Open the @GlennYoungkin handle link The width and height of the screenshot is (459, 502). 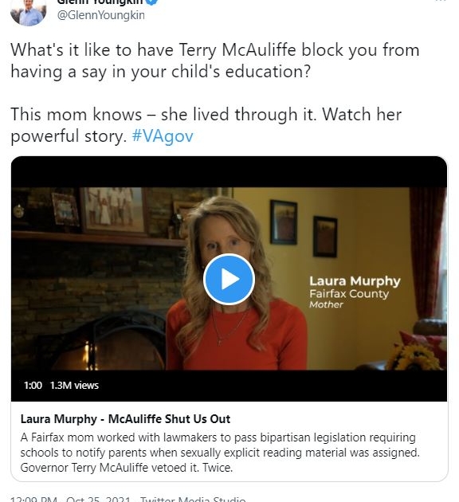tap(100, 15)
